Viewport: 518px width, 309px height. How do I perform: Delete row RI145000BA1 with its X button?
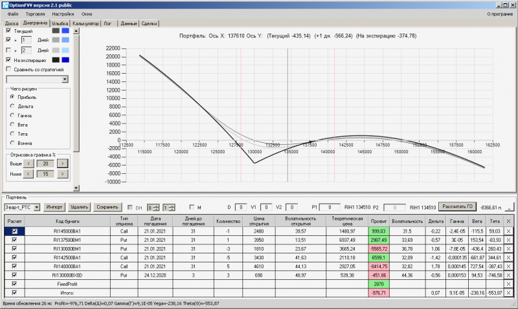click(508, 231)
